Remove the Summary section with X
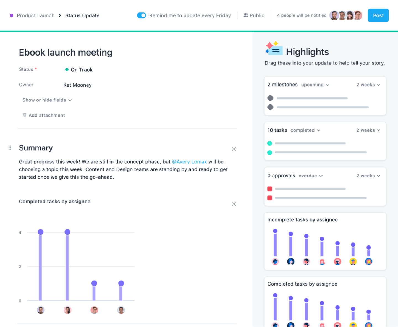 click(234, 149)
